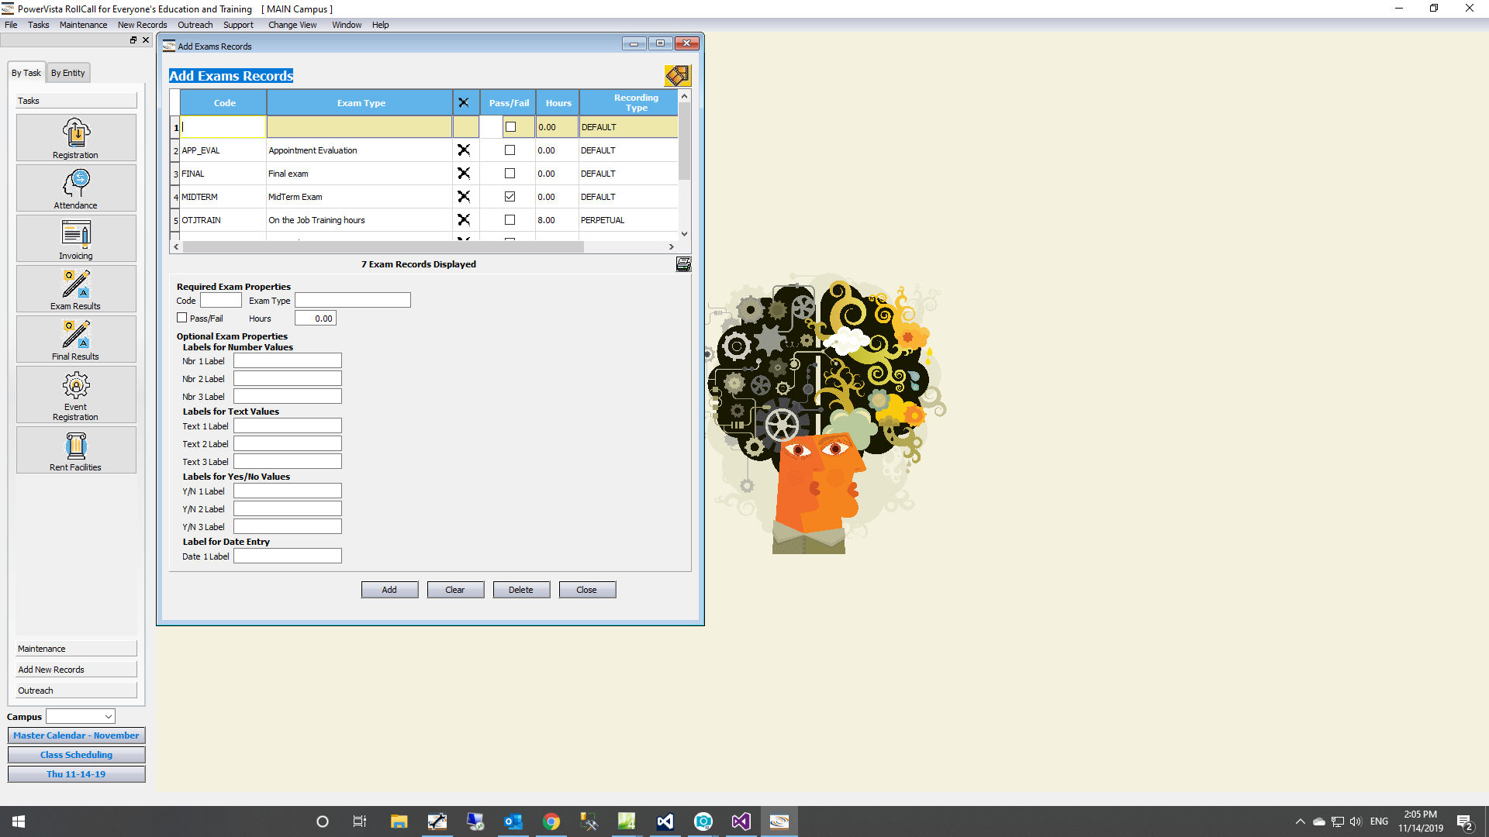Uncheck Pass/Fail checkbox for MIDTERM

510,197
